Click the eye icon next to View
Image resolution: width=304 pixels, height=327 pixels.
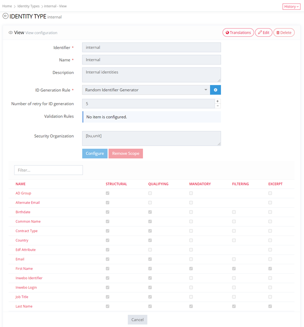click(x=11, y=32)
